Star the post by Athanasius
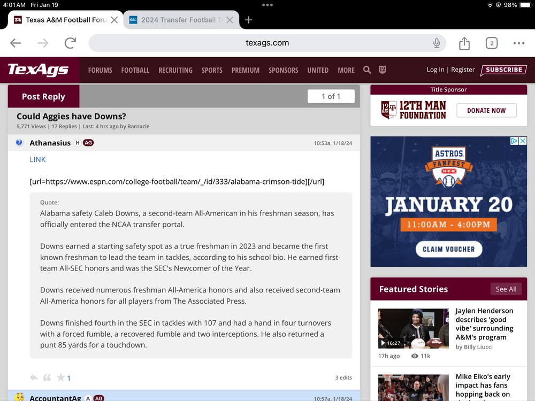 (61, 377)
